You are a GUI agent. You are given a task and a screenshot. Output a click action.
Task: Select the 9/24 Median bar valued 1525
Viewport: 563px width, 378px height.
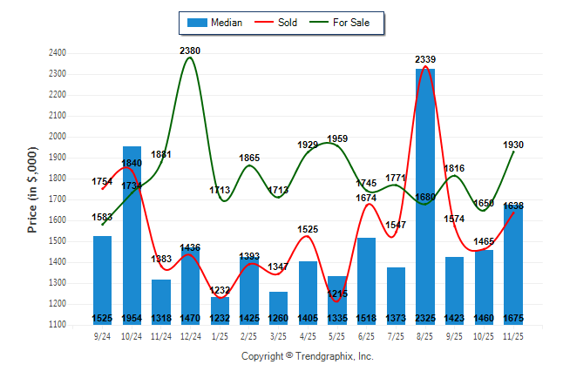(x=103, y=280)
